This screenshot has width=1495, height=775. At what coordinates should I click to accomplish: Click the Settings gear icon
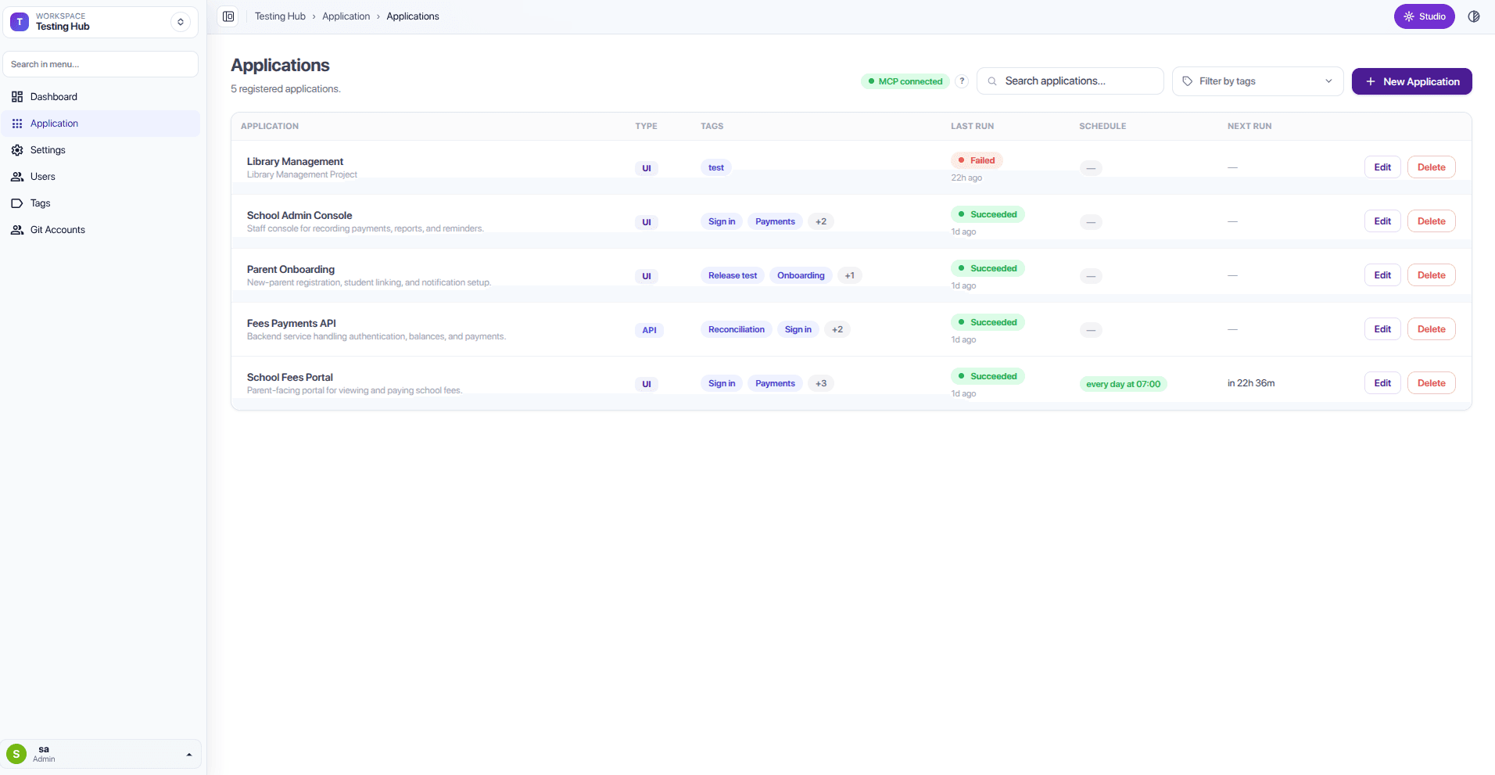click(17, 150)
